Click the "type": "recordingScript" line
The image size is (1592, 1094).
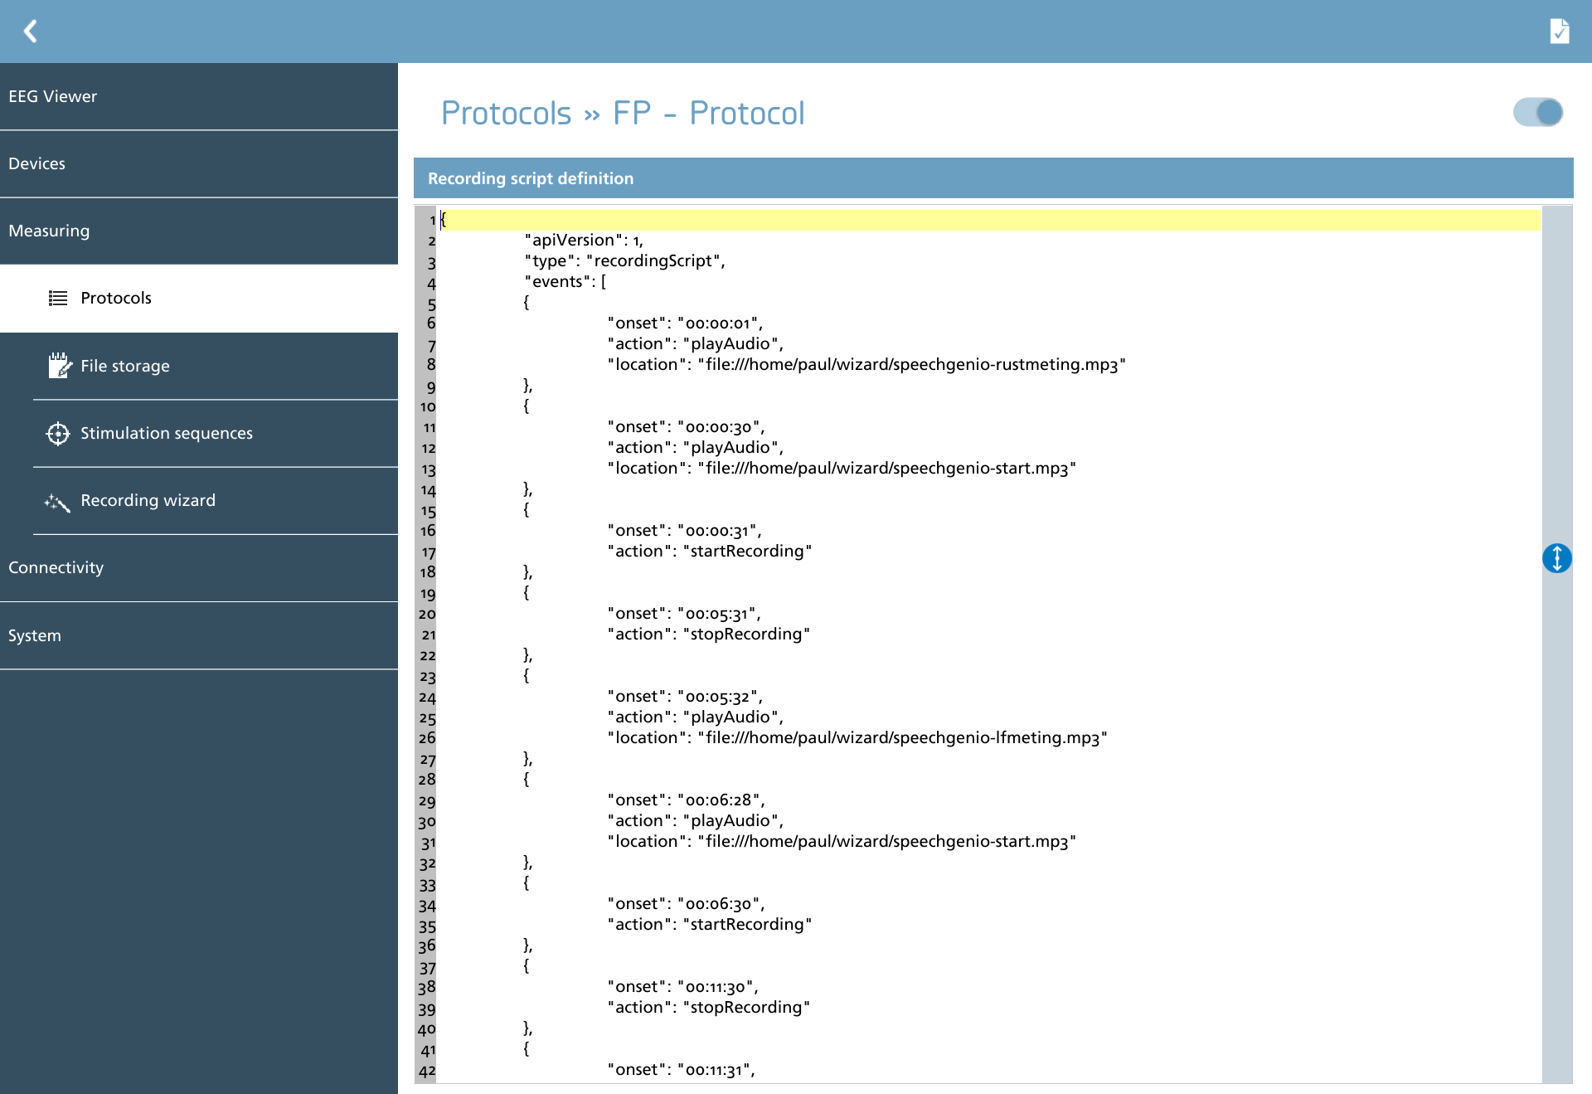click(624, 260)
